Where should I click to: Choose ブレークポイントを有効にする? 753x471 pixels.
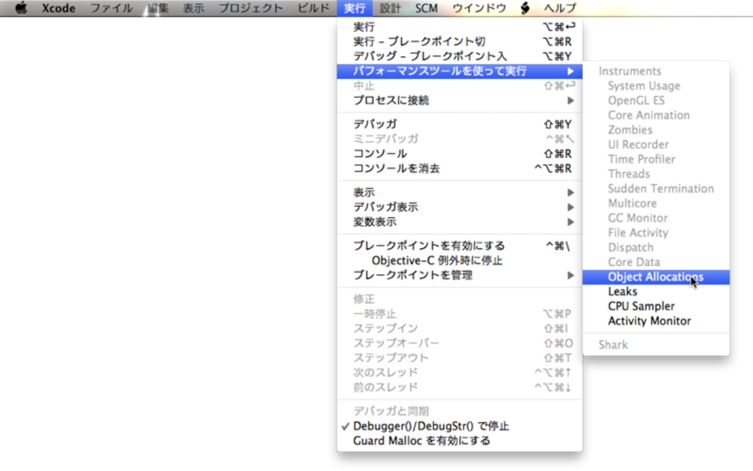click(460, 246)
